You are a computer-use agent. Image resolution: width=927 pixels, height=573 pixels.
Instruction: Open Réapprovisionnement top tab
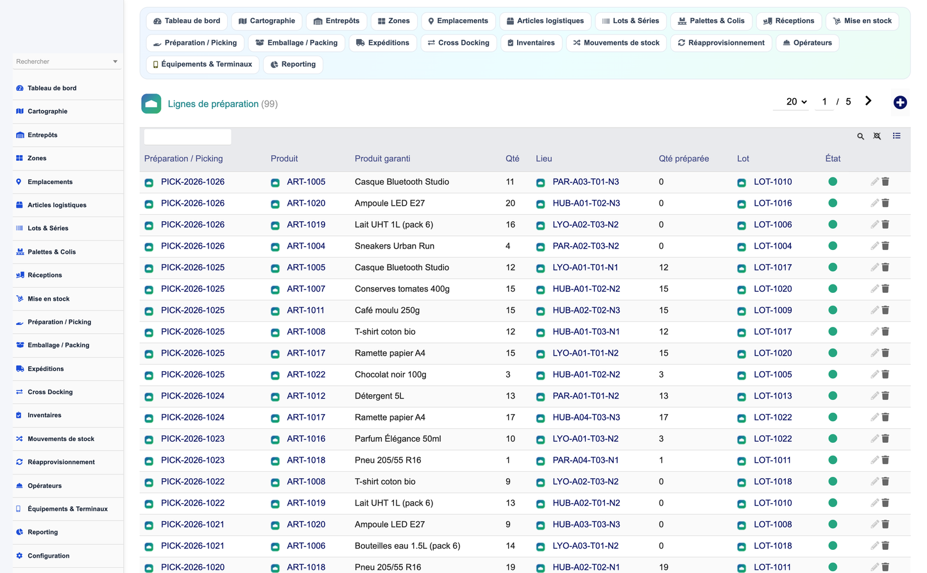click(721, 43)
